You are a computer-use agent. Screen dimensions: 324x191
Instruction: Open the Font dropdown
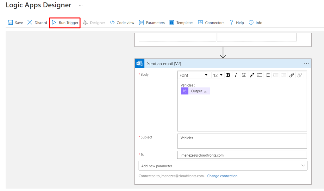coord(194,75)
